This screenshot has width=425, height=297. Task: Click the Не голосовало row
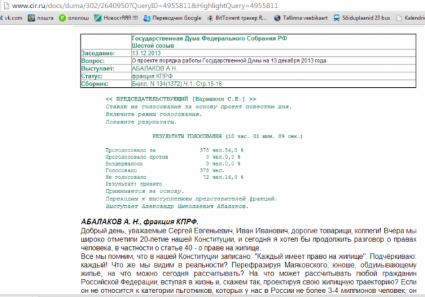(174, 177)
